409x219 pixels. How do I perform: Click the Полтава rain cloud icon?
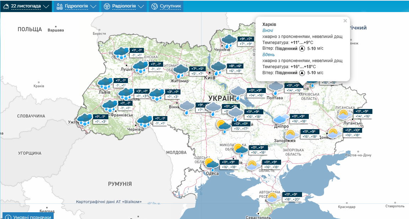275,88
